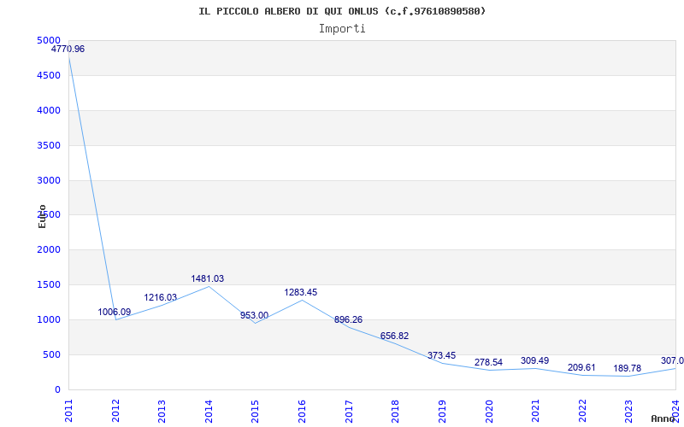Click the 2013 x-axis year label

point(162,412)
